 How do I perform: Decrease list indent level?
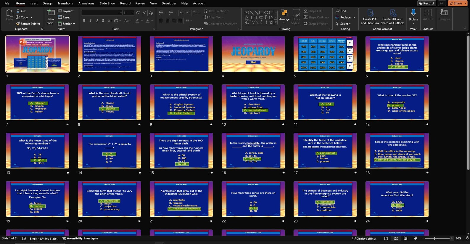pos(182,13)
